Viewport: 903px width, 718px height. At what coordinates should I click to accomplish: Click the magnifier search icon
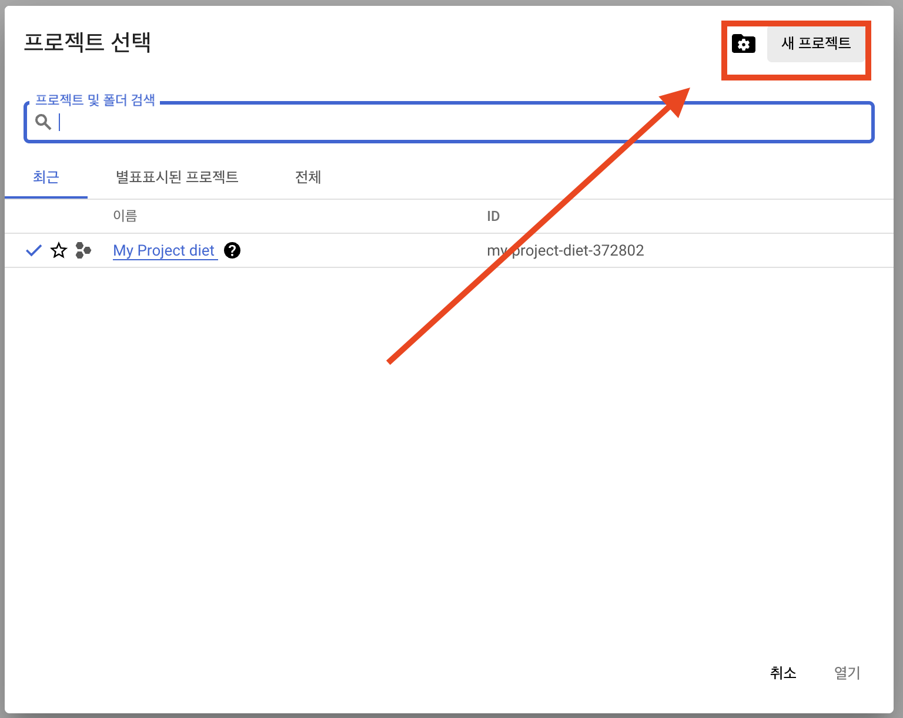[x=43, y=122]
